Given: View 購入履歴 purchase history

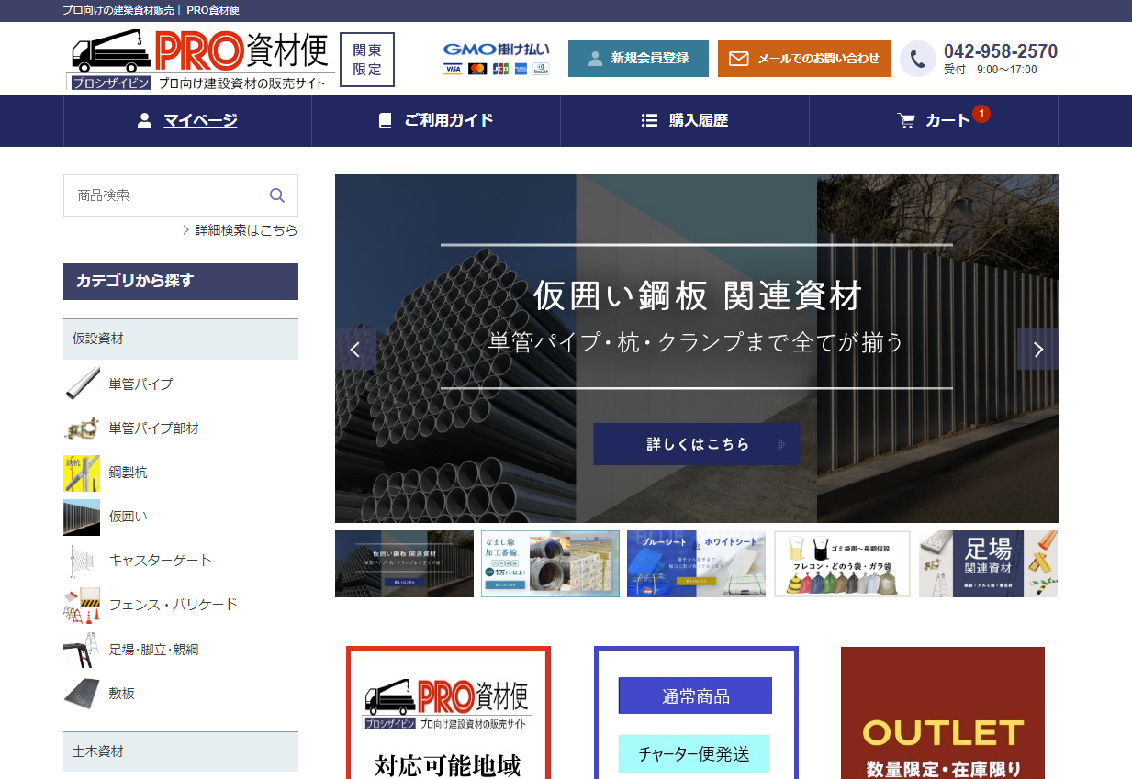Looking at the screenshot, I should 685,121.
